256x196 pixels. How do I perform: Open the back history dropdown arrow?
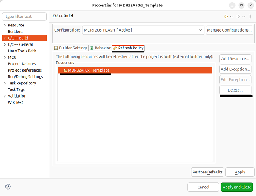[232, 17]
